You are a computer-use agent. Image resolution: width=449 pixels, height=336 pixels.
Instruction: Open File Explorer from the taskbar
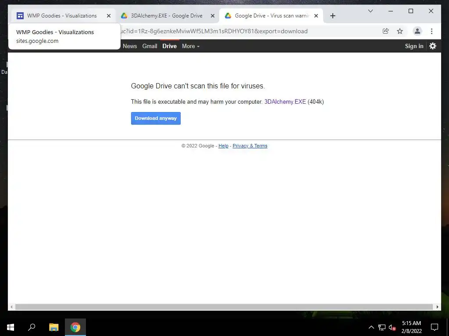[53, 327]
